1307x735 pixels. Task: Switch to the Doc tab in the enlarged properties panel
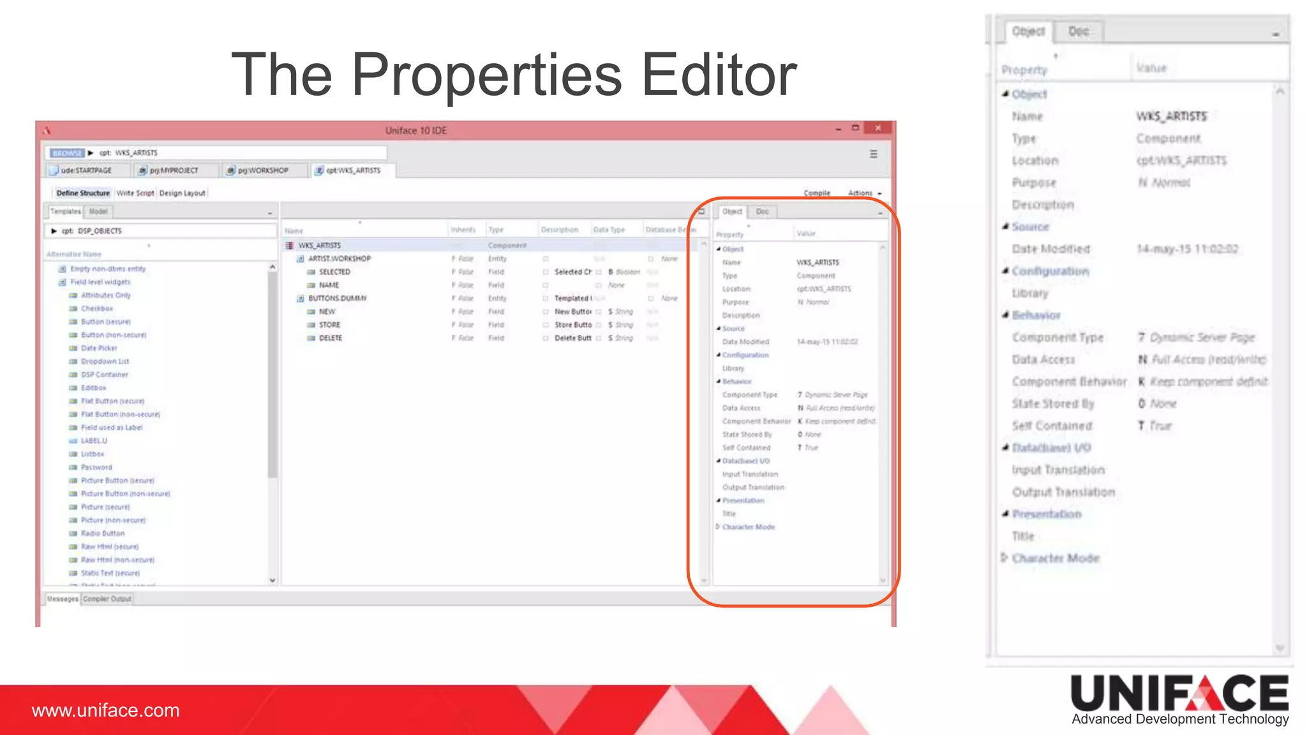(1079, 31)
